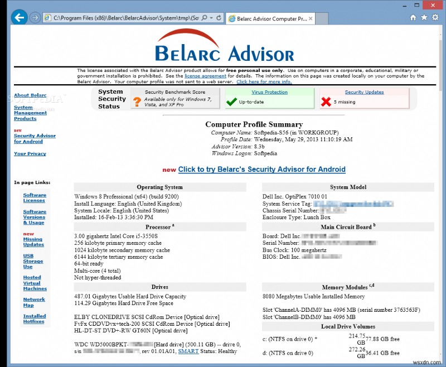Open the address bar dropdown arrow
The width and height of the screenshot is (446, 367).
(211, 18)
